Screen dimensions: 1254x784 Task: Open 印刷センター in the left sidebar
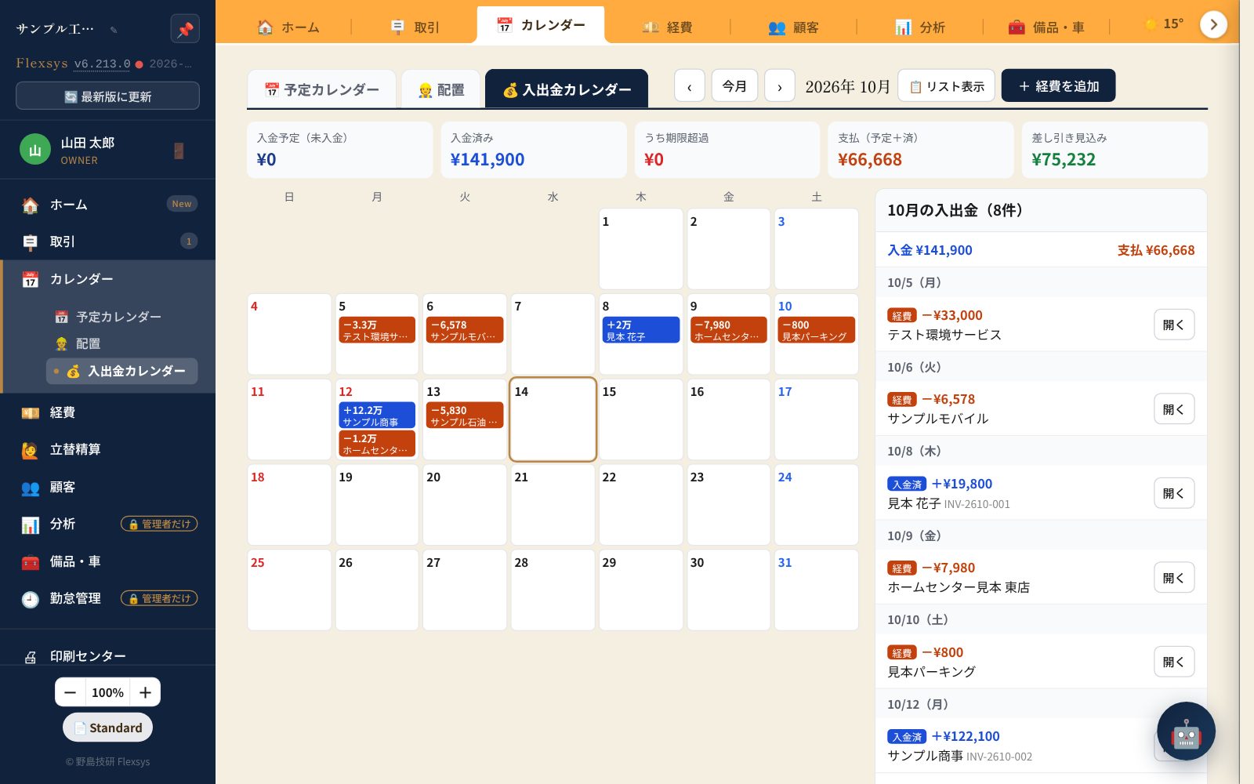point(107,656)
